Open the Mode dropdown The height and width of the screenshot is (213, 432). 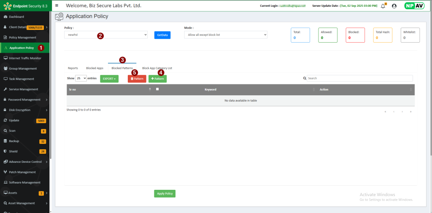pos(226,35)
